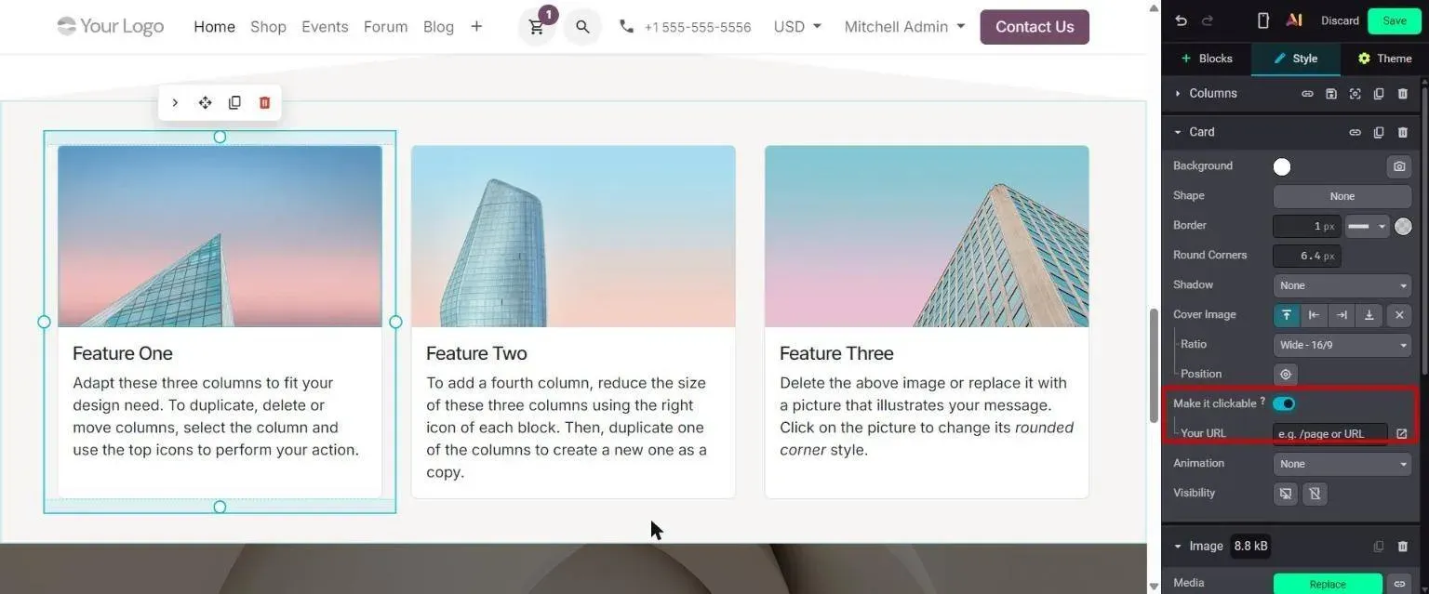Image resolution: width=1429 pixels, height=594 pixels.
Task: Click the phone icon in header
Action: click(627, 27)
